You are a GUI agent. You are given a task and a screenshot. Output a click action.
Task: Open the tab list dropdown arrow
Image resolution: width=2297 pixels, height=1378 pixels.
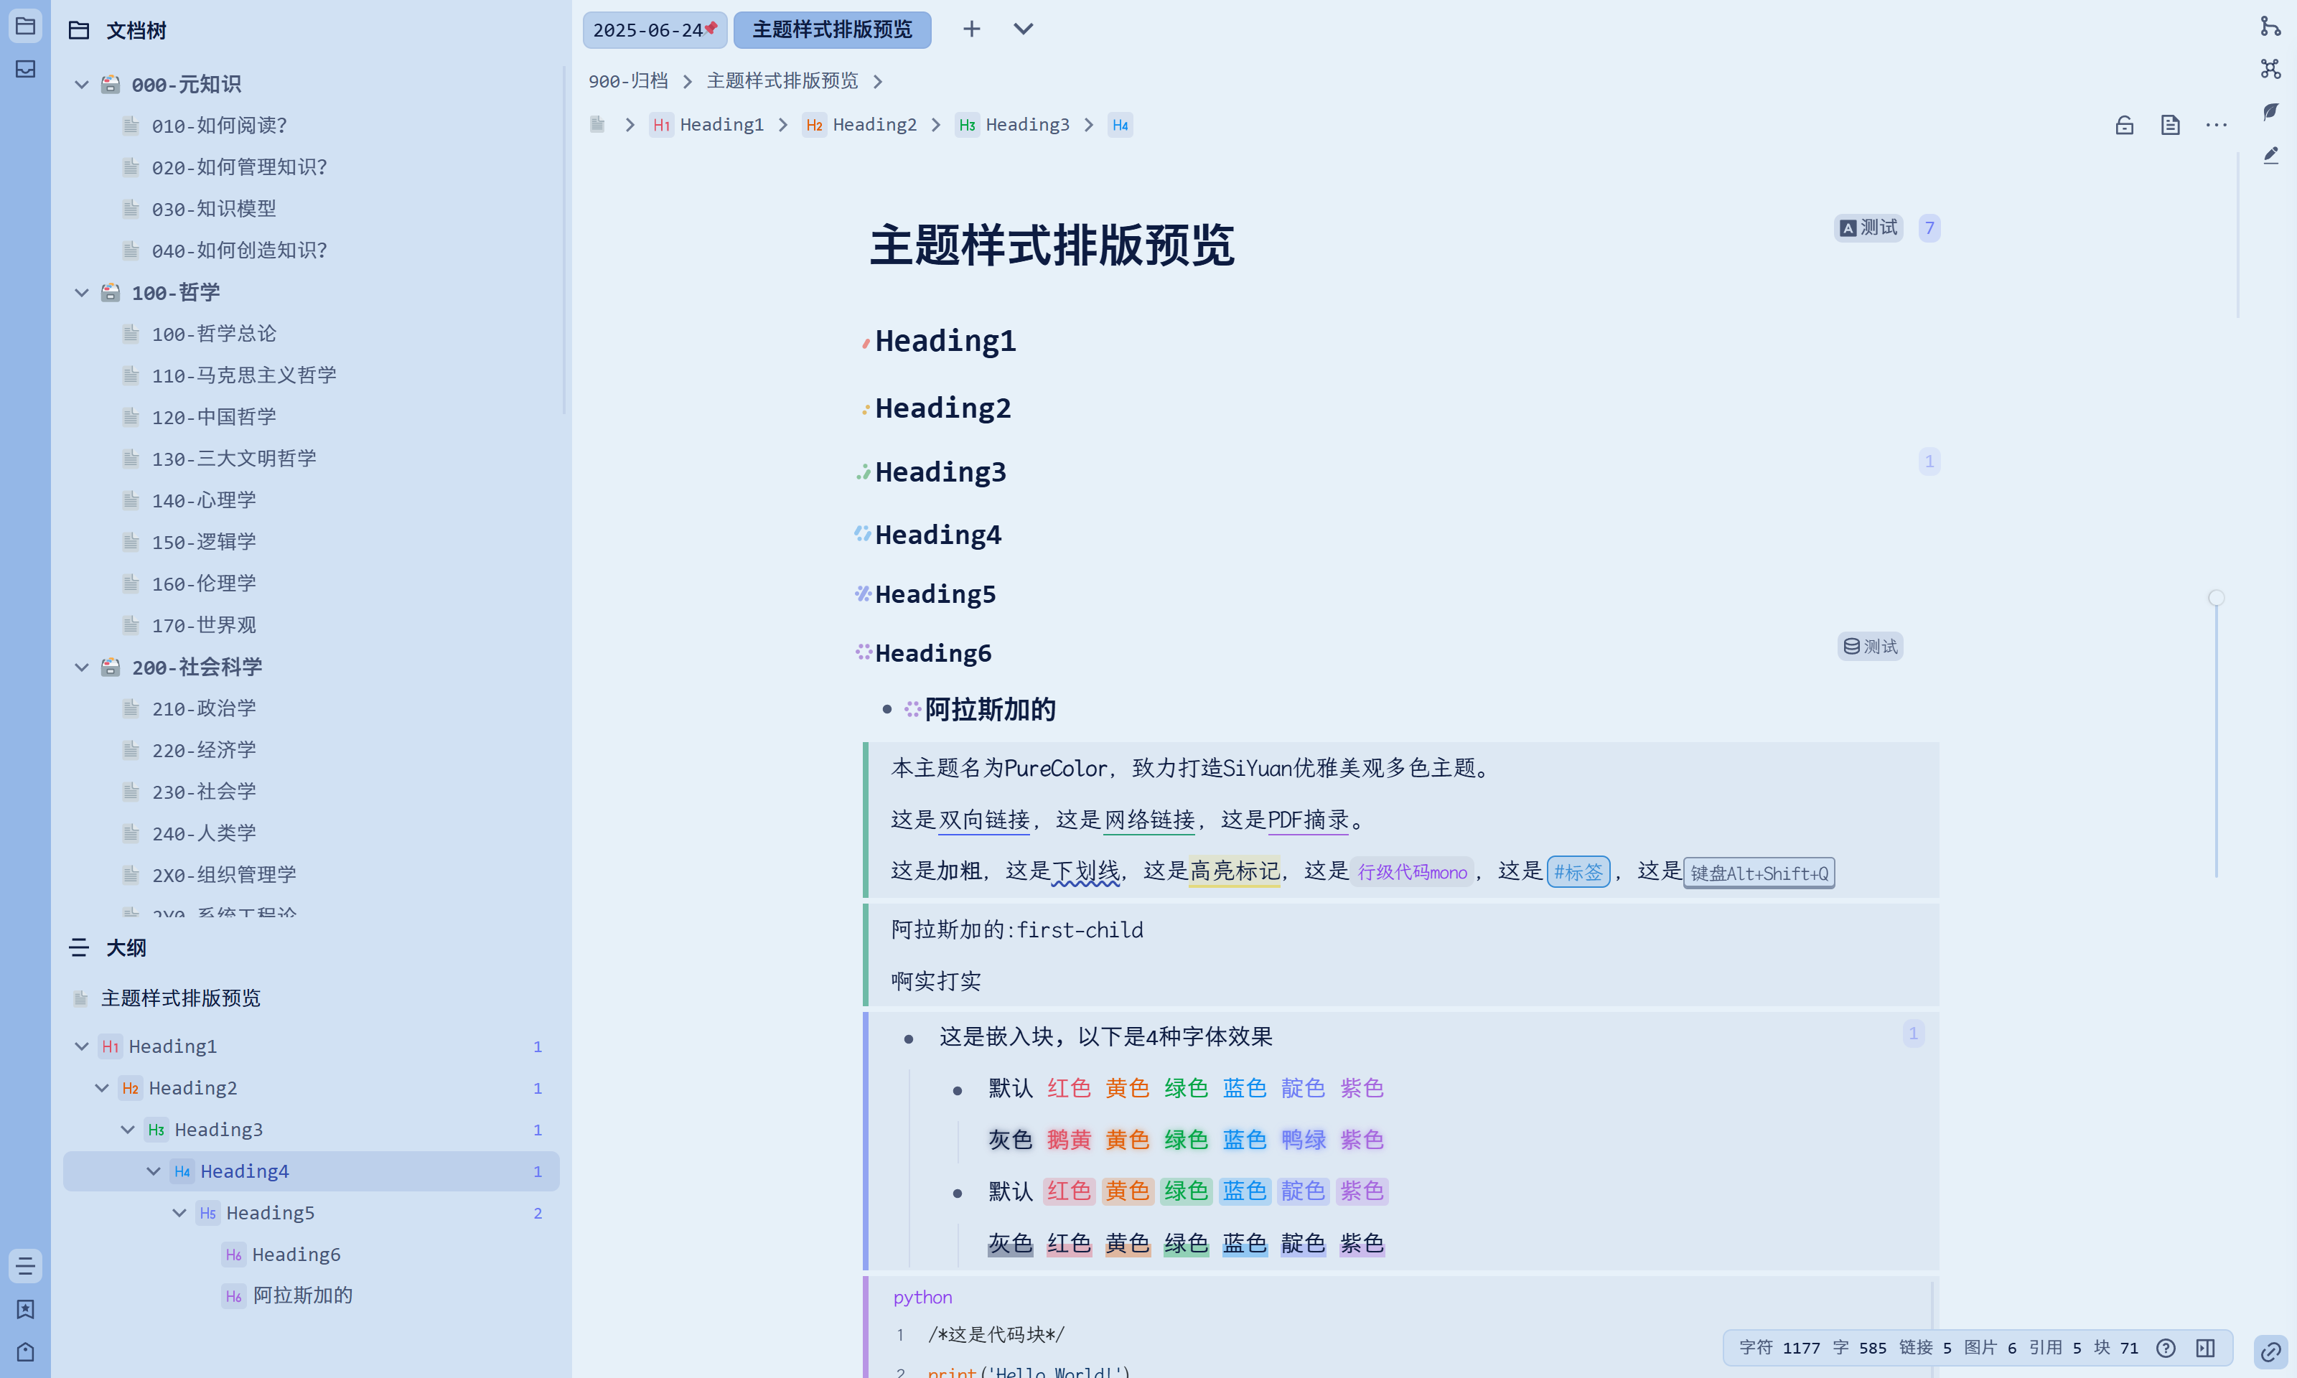1023,29
